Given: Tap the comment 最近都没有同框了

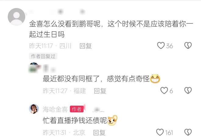Looking at the screenshot, I should pyautogui.click(x=101, y=79).
